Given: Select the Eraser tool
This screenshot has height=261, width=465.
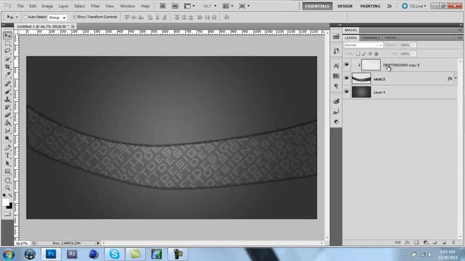Looking at the screenshot, I should pos(7,115).
